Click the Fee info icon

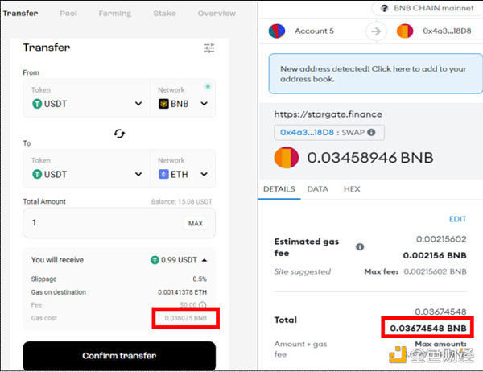(202, 305)
